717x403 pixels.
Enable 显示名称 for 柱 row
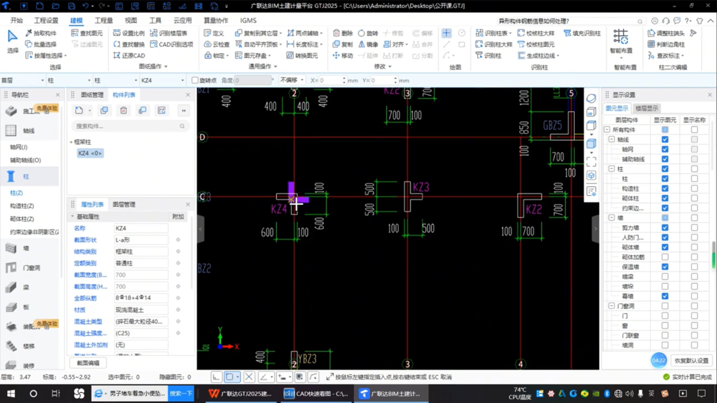tap(694, 179)
